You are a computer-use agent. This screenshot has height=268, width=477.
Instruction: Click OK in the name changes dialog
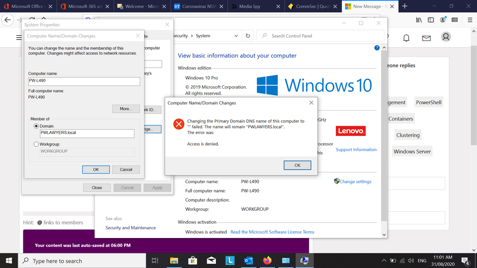[96, 170]
